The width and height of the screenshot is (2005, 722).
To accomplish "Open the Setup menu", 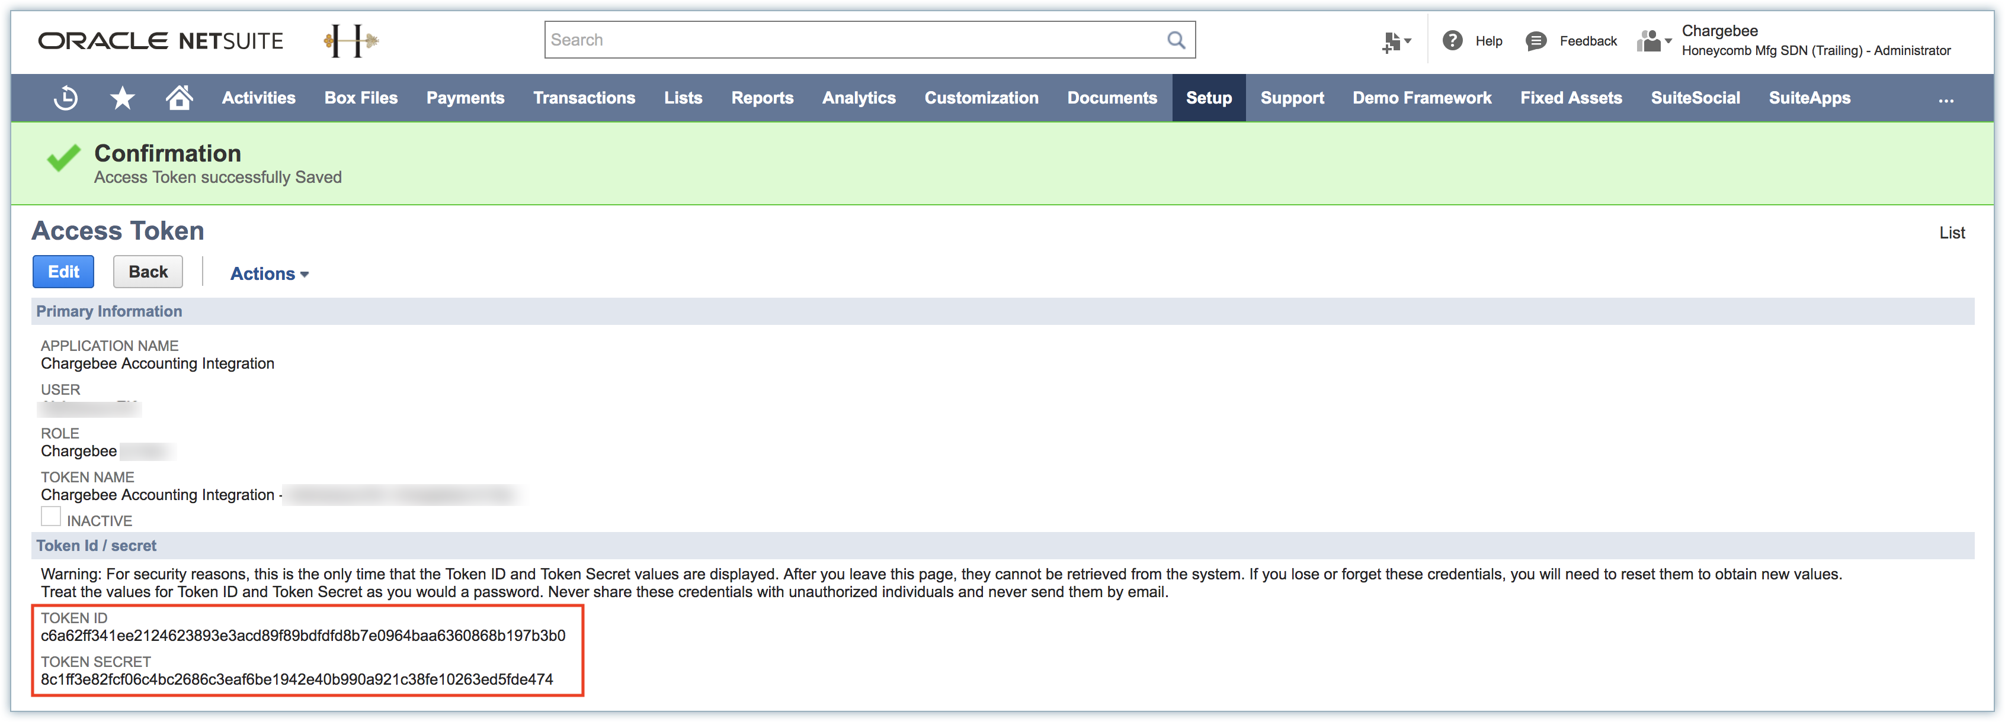I will tap(1208, 98).
